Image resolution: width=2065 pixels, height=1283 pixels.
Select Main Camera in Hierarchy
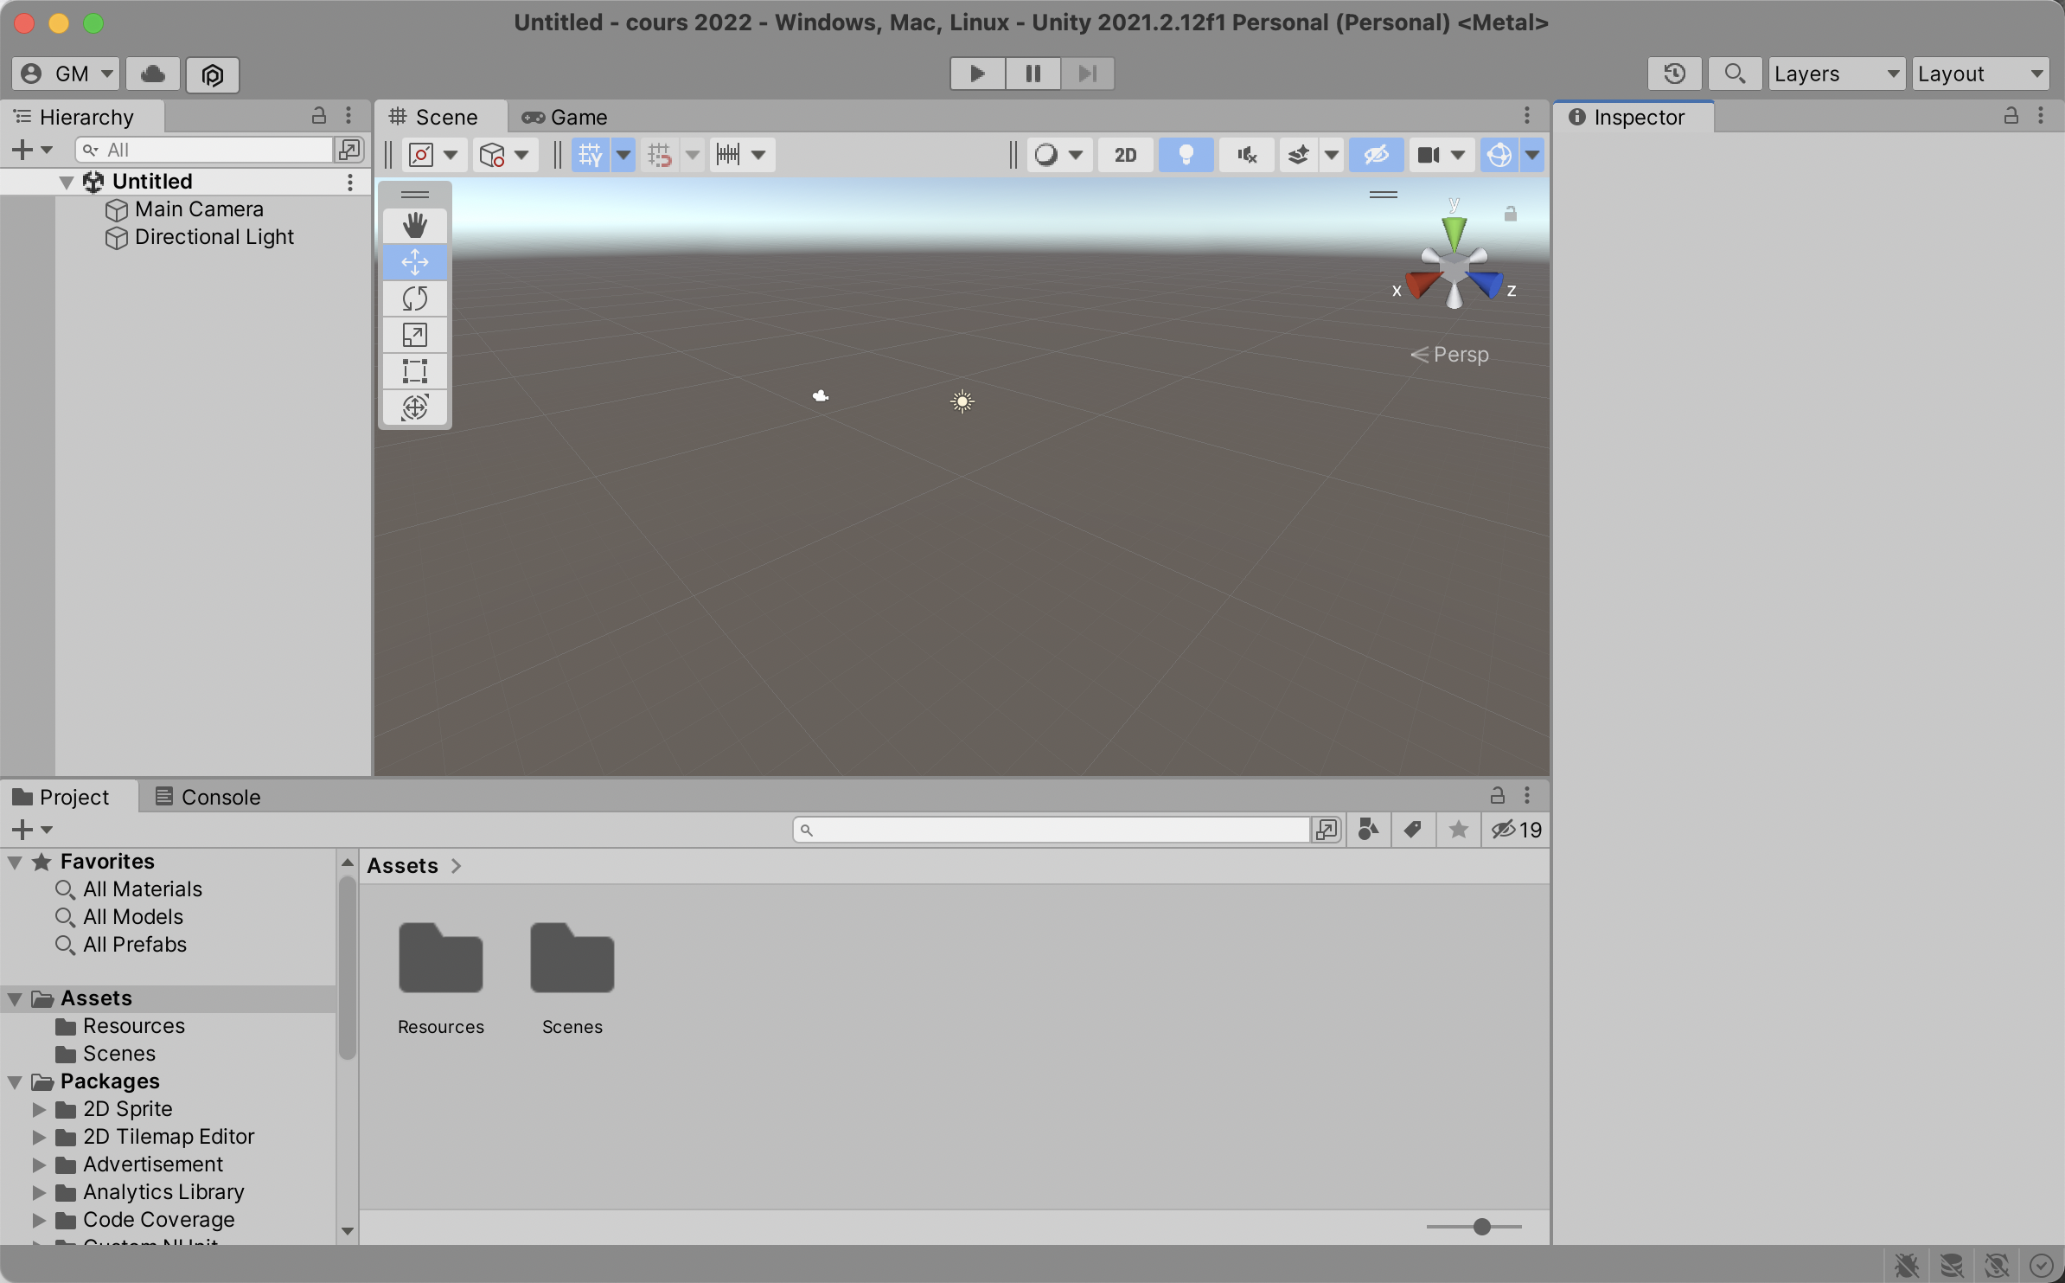pos(199,209)
